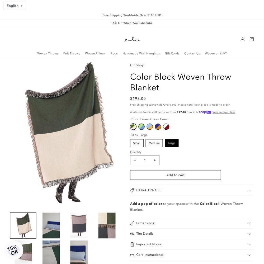Click the Shop Pay logo
Viewport: 264px width, 264px height.
coord(205,112)
